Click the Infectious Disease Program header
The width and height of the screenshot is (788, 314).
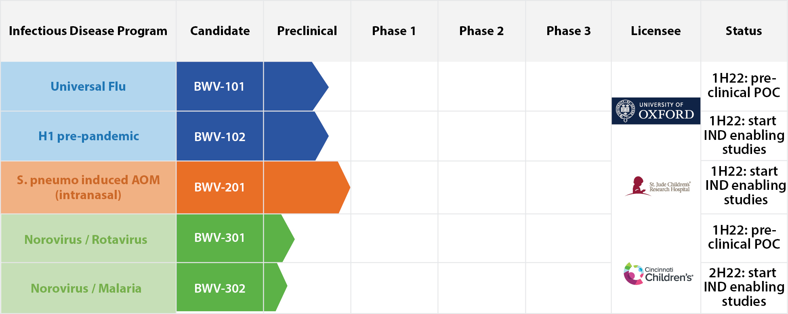[x=88, y=31]
